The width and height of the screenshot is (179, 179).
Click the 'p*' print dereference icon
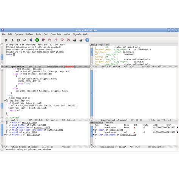point(12,40)
